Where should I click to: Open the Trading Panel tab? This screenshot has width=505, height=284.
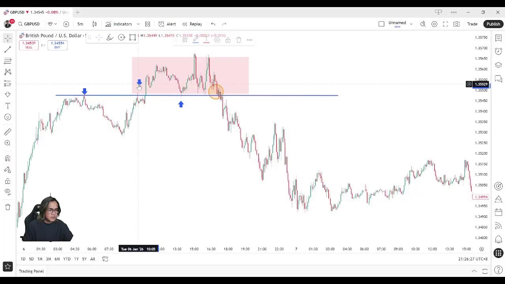[x=31, y=271]
